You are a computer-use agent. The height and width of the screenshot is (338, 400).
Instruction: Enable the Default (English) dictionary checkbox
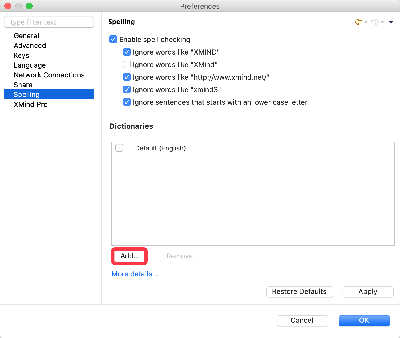(x=119, y=148)
